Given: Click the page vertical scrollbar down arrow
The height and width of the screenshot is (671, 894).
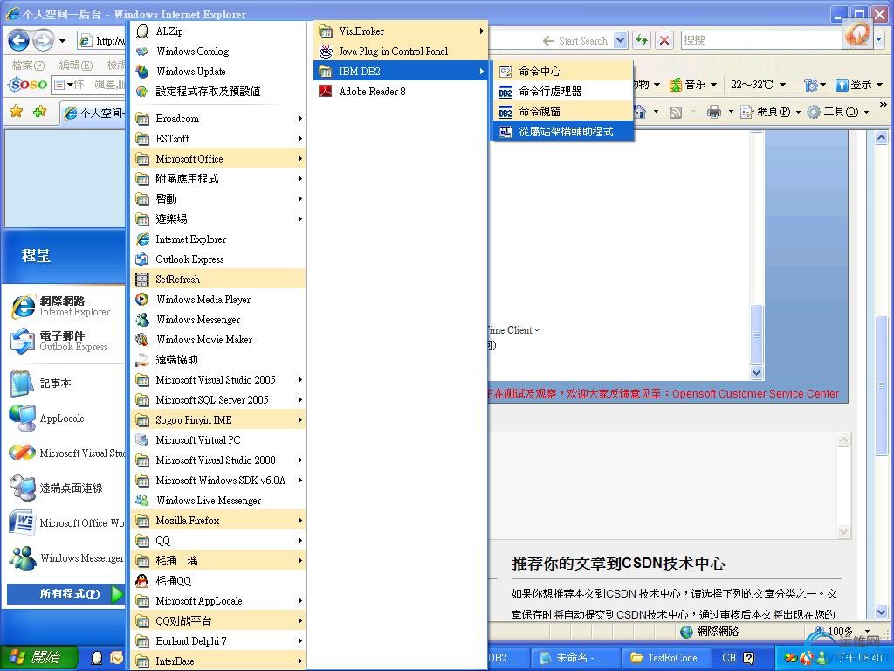Looking at the screenshot, I should 881,612.
